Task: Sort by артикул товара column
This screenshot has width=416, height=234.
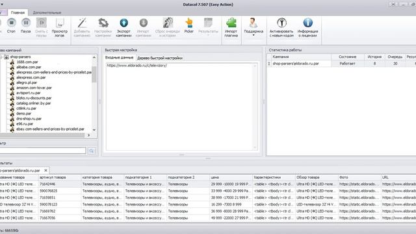Action: point(59,177)
